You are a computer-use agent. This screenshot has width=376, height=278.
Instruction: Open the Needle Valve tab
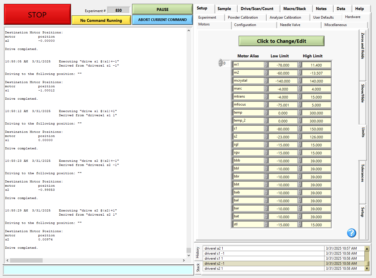[290, 25]
